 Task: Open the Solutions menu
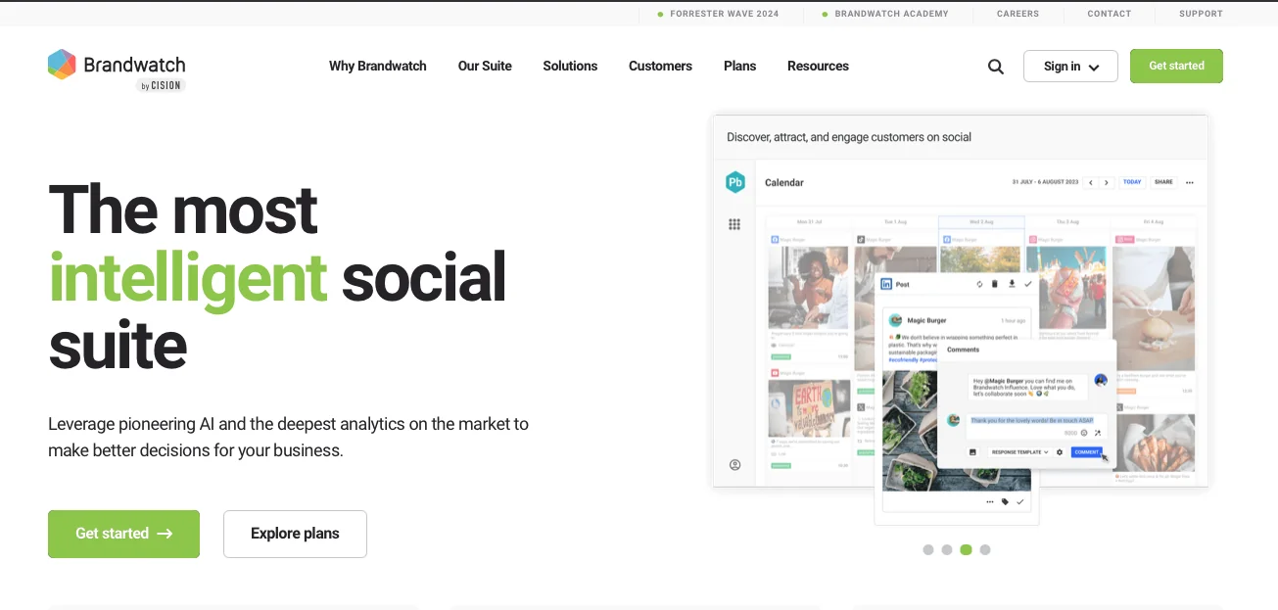point(570,67)
